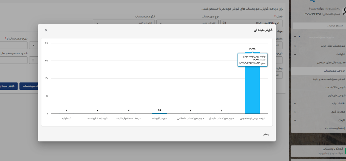Expand the مغایرت گیری sidebar section
346x161 pixels.
[x=295, y=112]
